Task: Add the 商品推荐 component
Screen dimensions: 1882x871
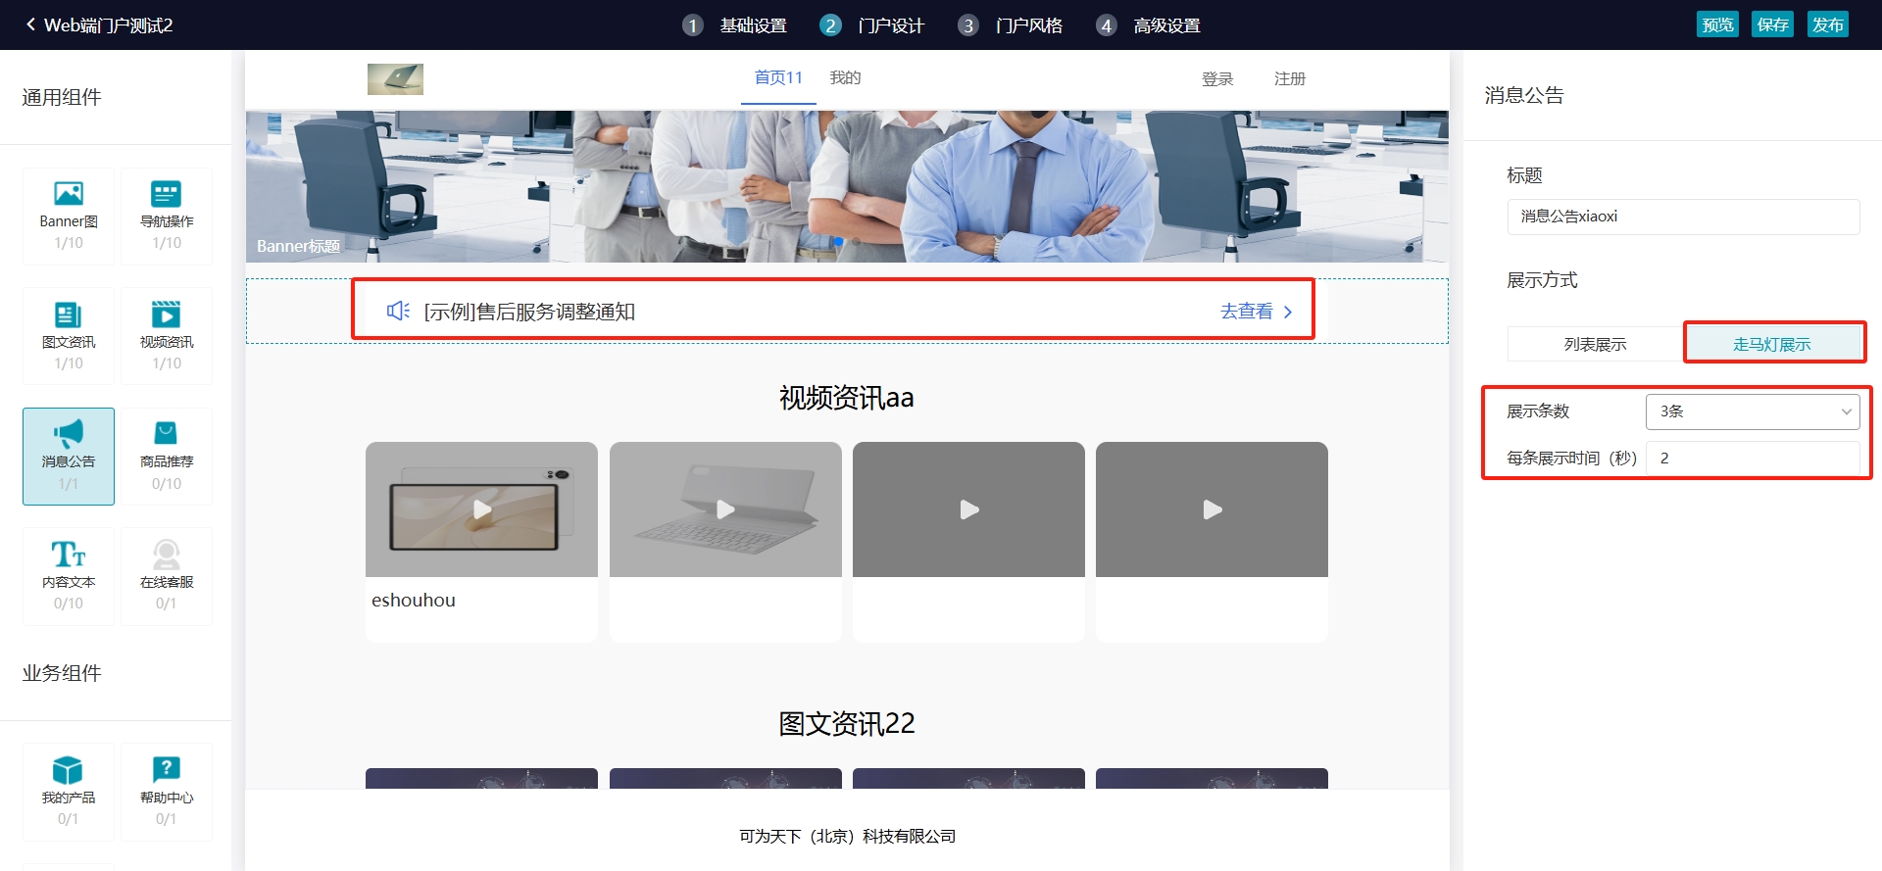Action: (167, 457)
